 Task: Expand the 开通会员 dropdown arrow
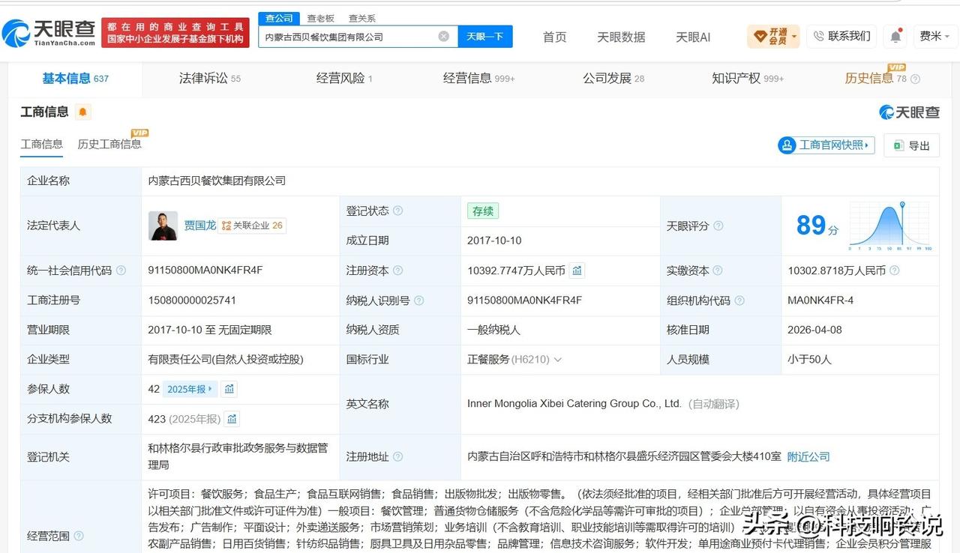pyautogui.click(x=794, y=36)
